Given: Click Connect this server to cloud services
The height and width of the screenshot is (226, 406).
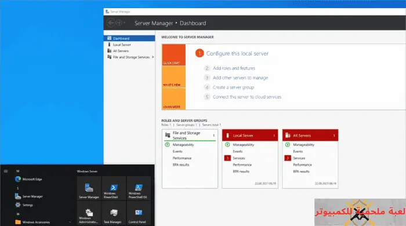Looking at the screenshot, I should coord(246,97).
